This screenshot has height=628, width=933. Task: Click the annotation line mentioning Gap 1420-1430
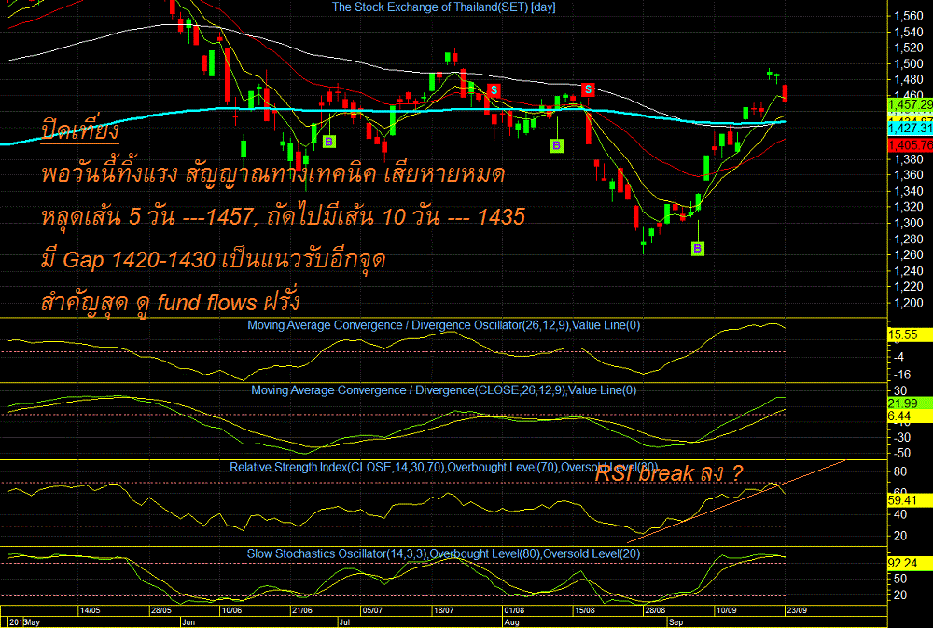[215, 260]
